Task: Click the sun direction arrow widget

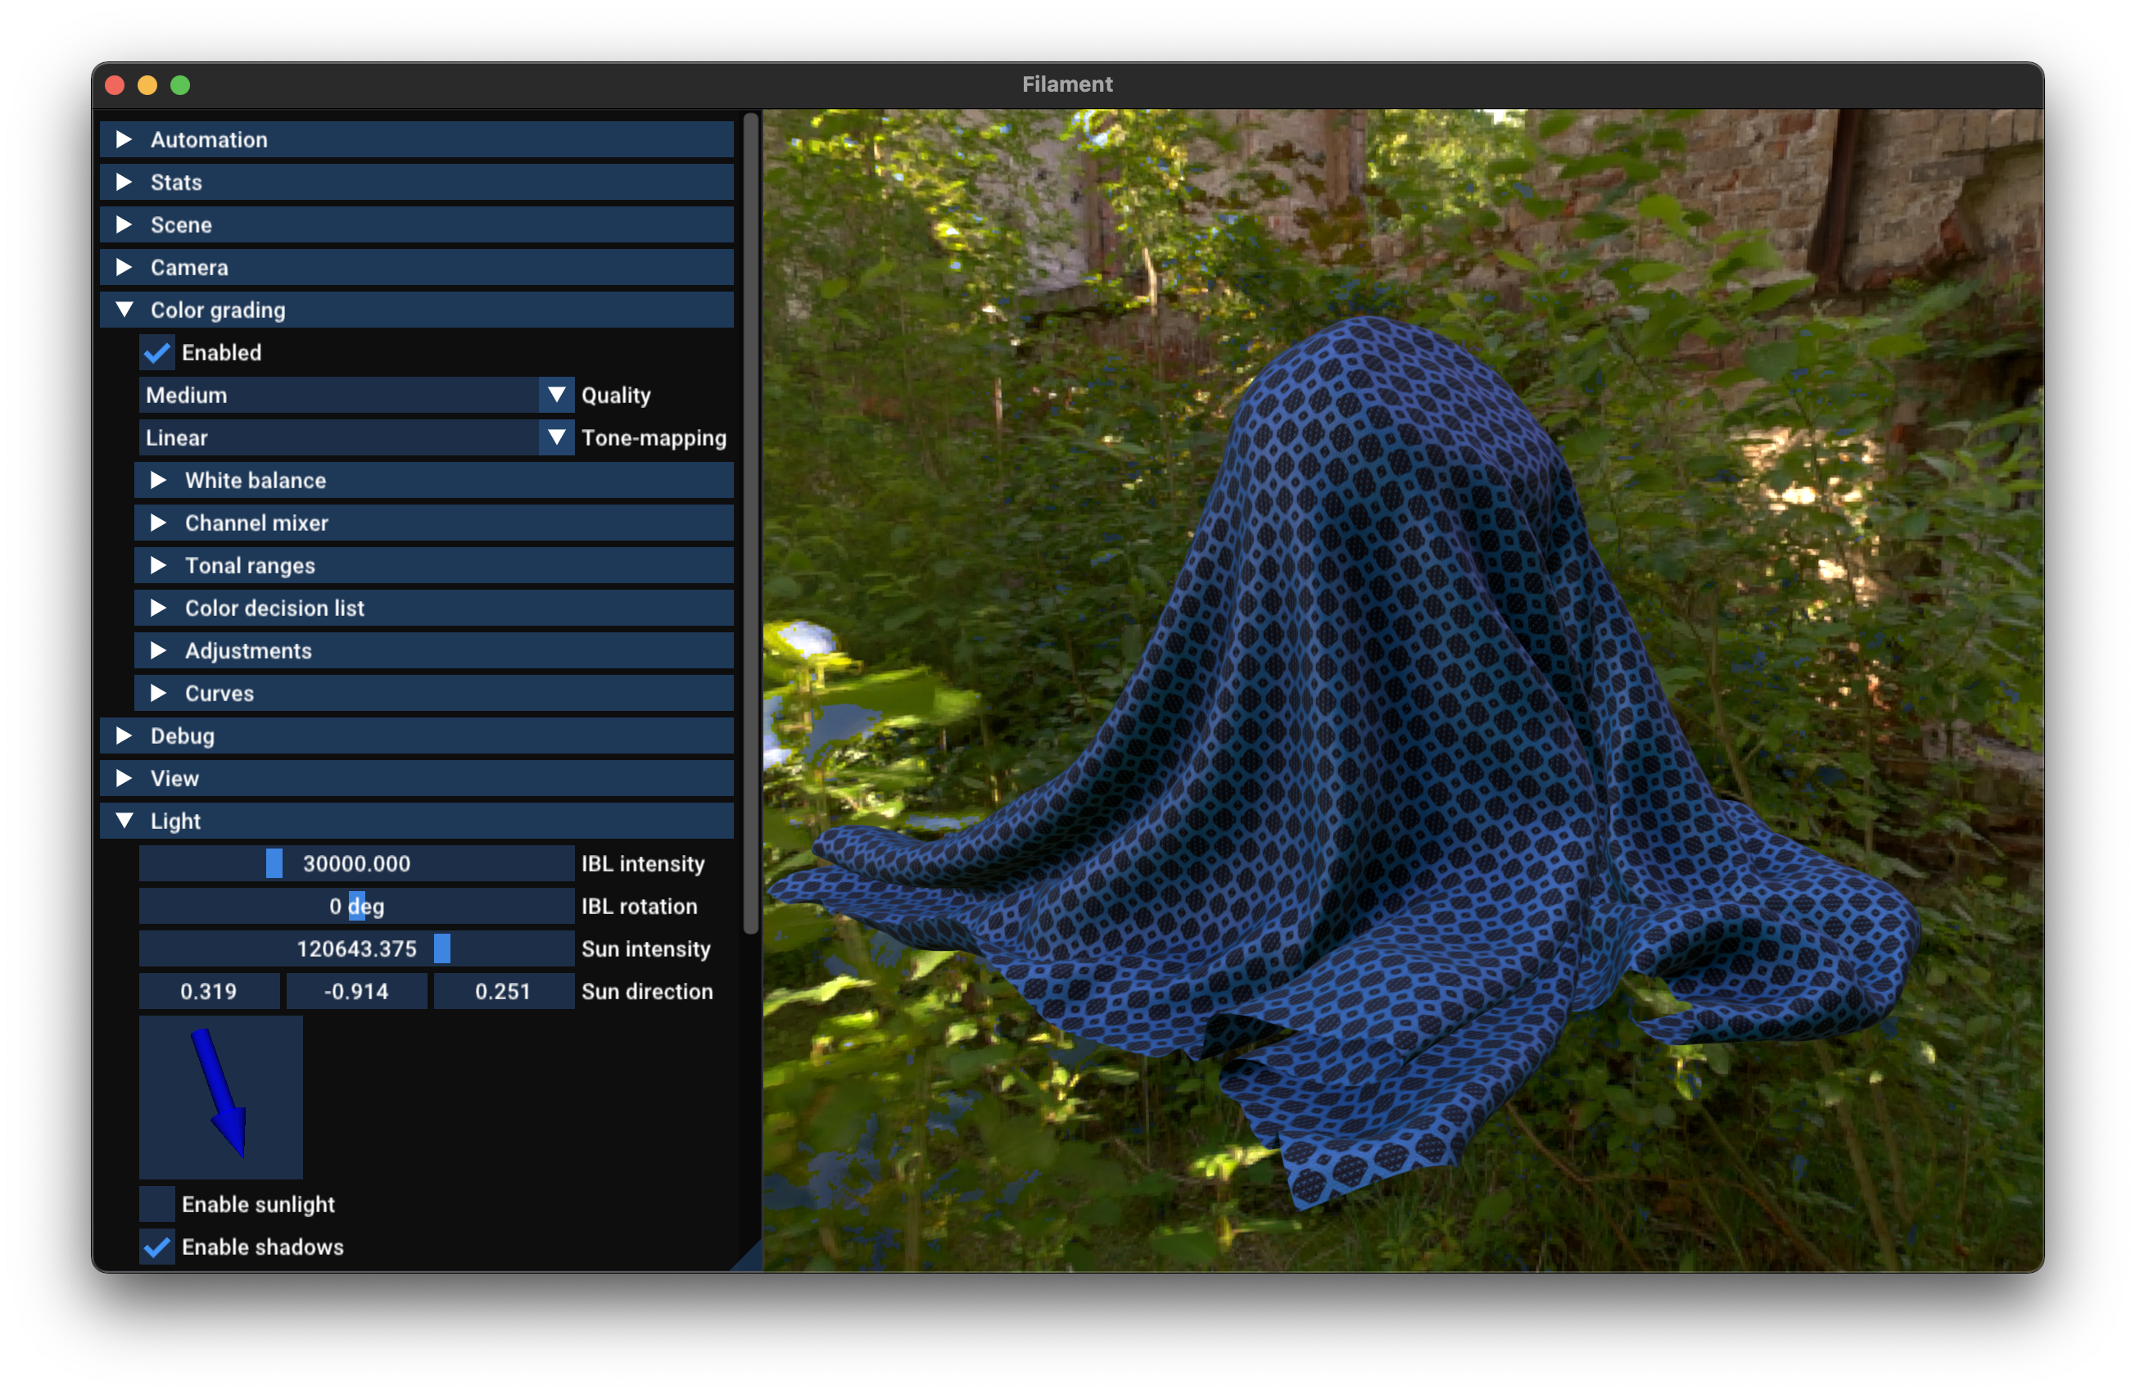Action: (x=221, y=1098)
